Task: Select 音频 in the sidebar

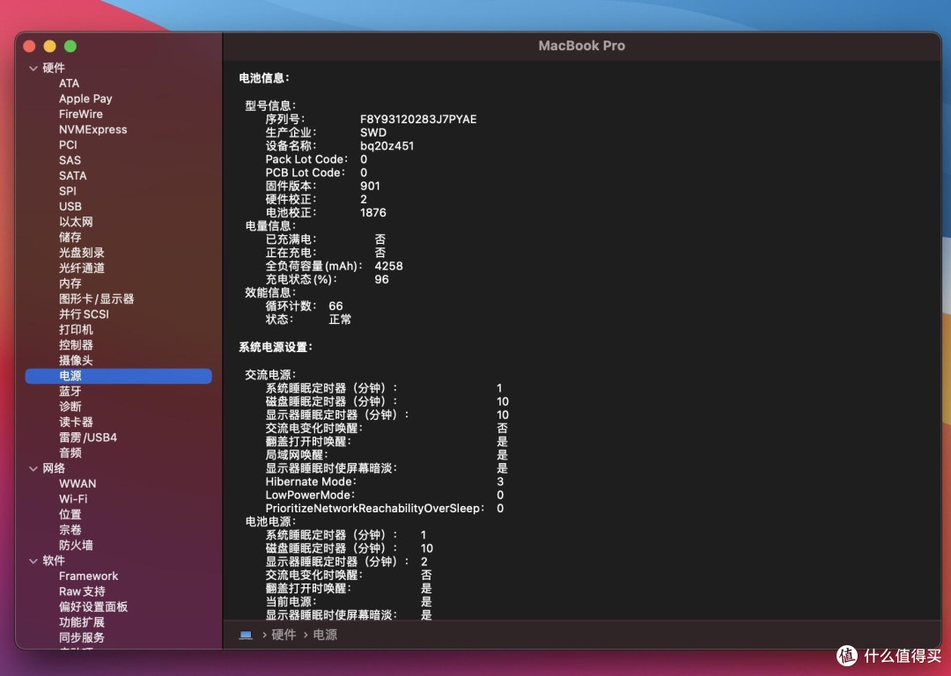Action: 70,453
